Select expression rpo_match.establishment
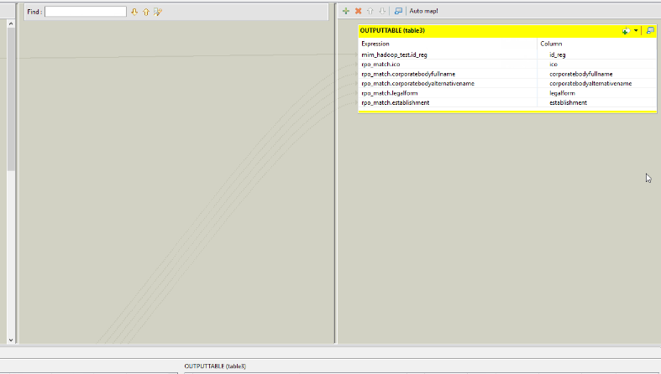This screenshot has height=374, width=661. [396, 102]
